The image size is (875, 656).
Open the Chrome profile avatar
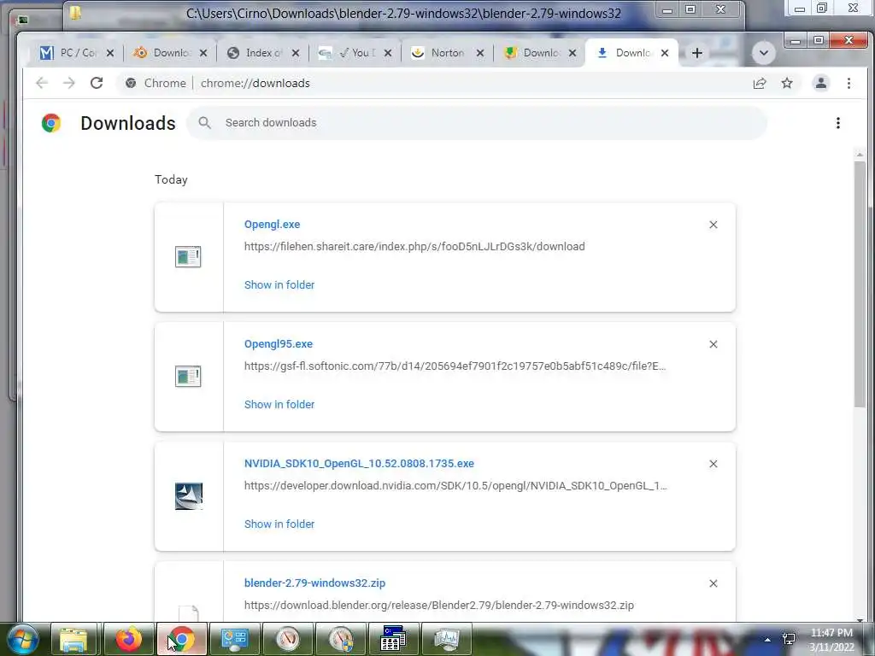click(x=821, y=83)
